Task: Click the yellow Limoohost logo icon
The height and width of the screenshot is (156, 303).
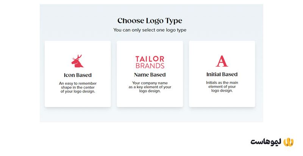Action: [289, 142]
